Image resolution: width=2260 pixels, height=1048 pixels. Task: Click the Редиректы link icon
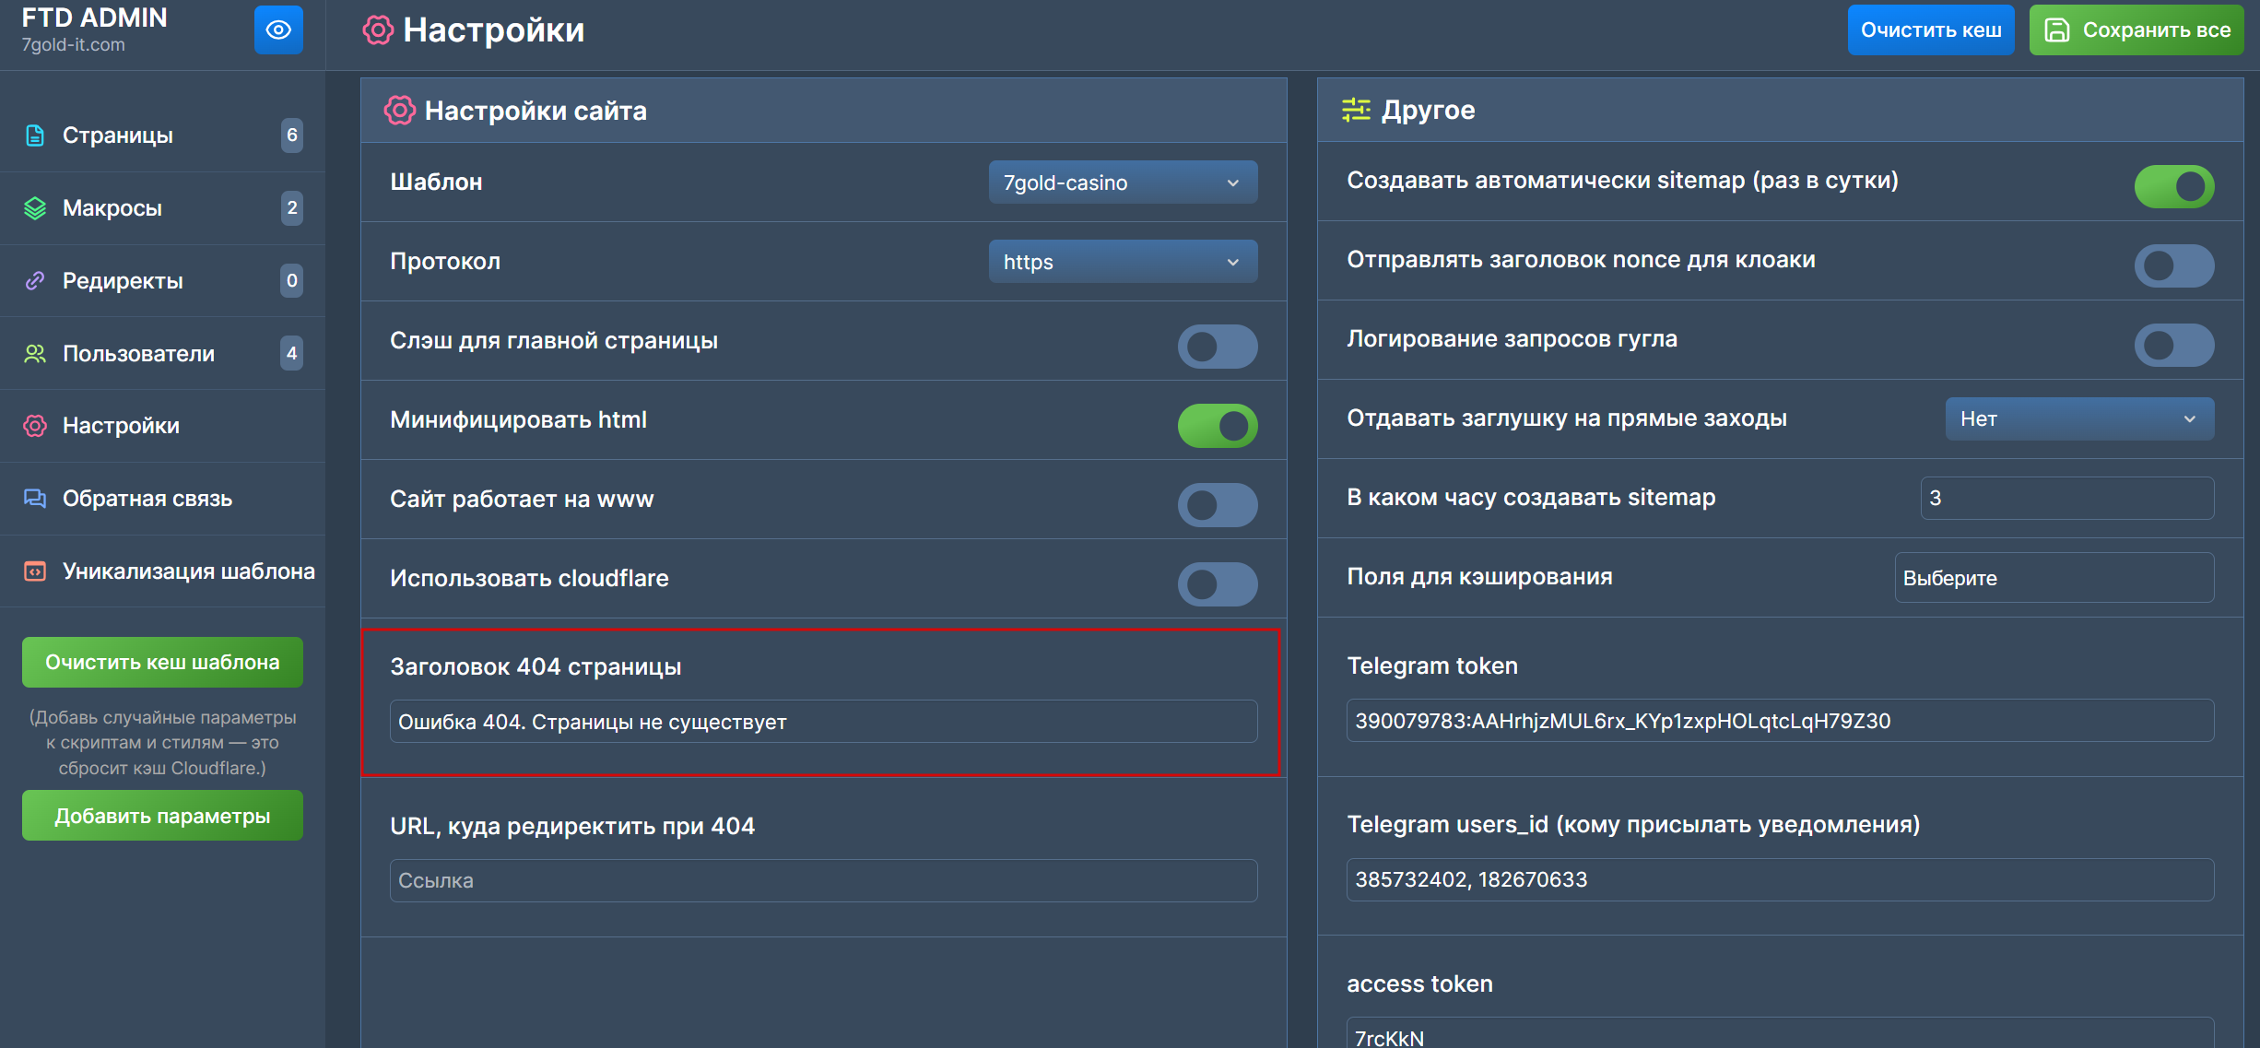tap(35, 281)
